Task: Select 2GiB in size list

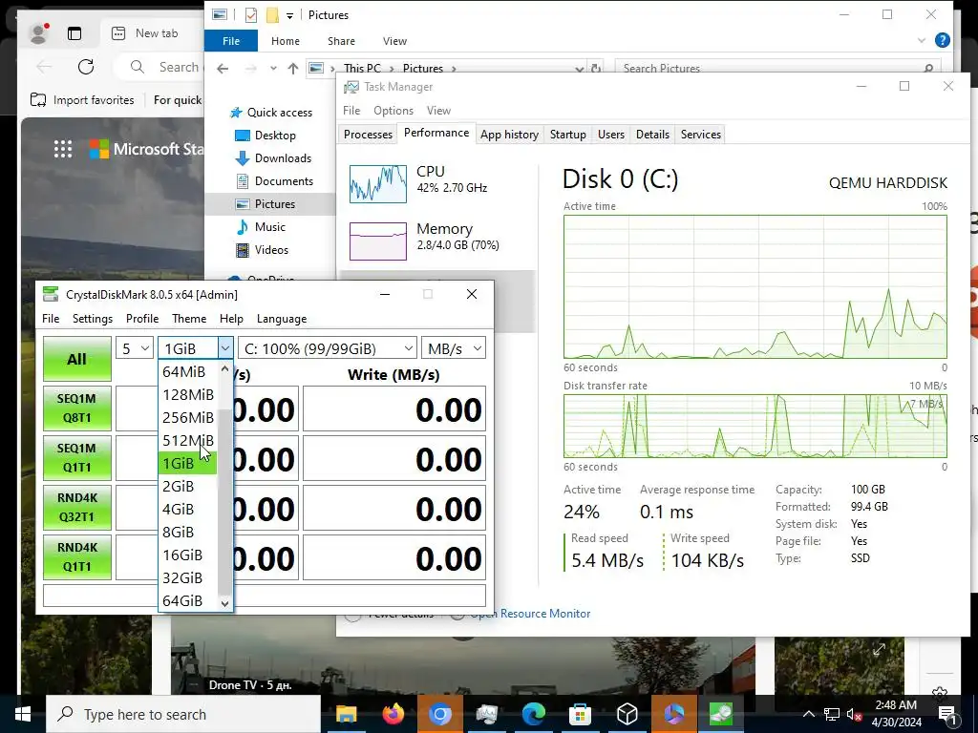Action: pos(188,486)
